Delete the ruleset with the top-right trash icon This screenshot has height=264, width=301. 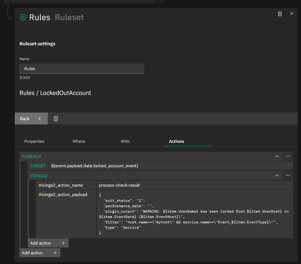[280, 14]
